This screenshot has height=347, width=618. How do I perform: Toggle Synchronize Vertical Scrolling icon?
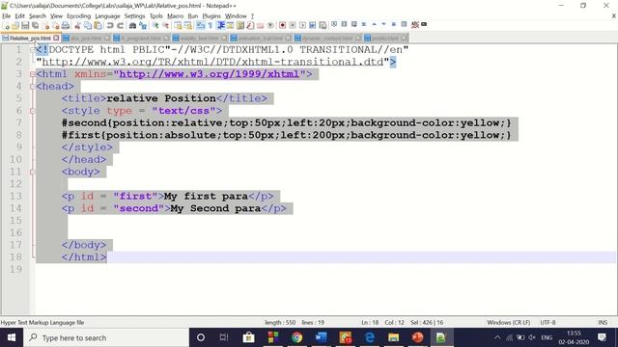click(178, 26)
